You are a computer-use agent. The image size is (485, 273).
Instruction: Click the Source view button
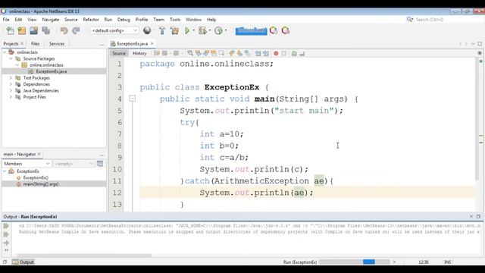[119, 53]
